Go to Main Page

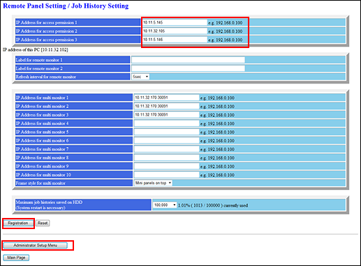(16, 258)
